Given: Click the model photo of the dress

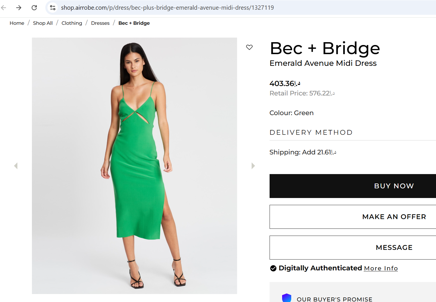Looking at the screenshot, I should 134,165.
